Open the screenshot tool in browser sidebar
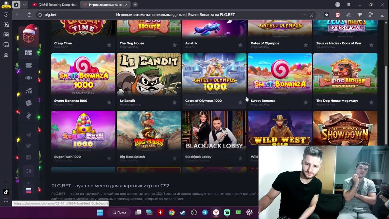The height and width of the screenshot is (219, 389). [x=6, y=45]
